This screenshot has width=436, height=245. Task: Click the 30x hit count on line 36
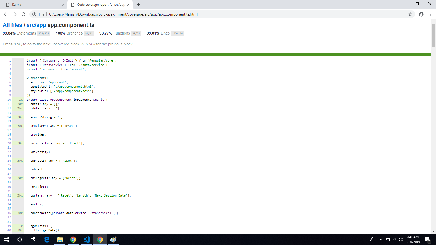click(x=20, y=213)
